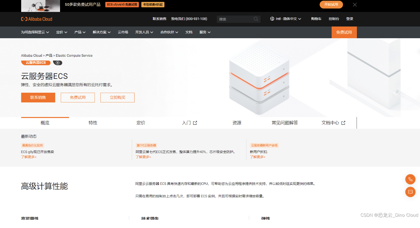The image size is (420, 228).
Task: Expand the 服务 dropdown menu
Action: coord(205,32)
